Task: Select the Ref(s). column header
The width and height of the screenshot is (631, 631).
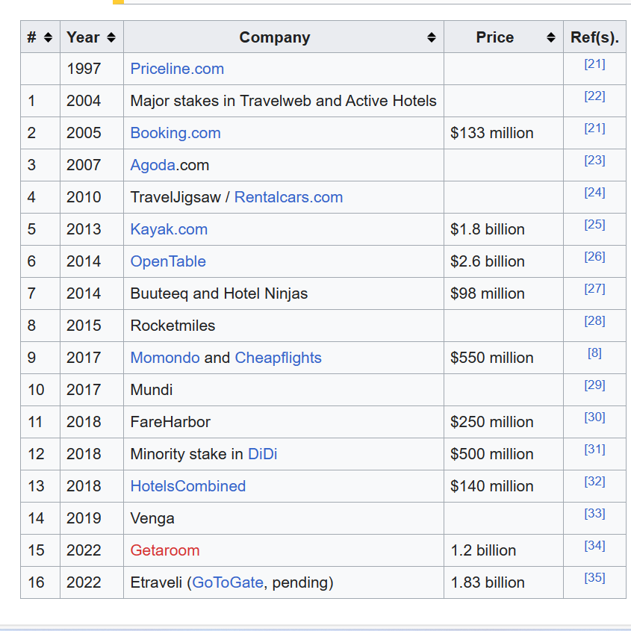Action: click(594, 37)
